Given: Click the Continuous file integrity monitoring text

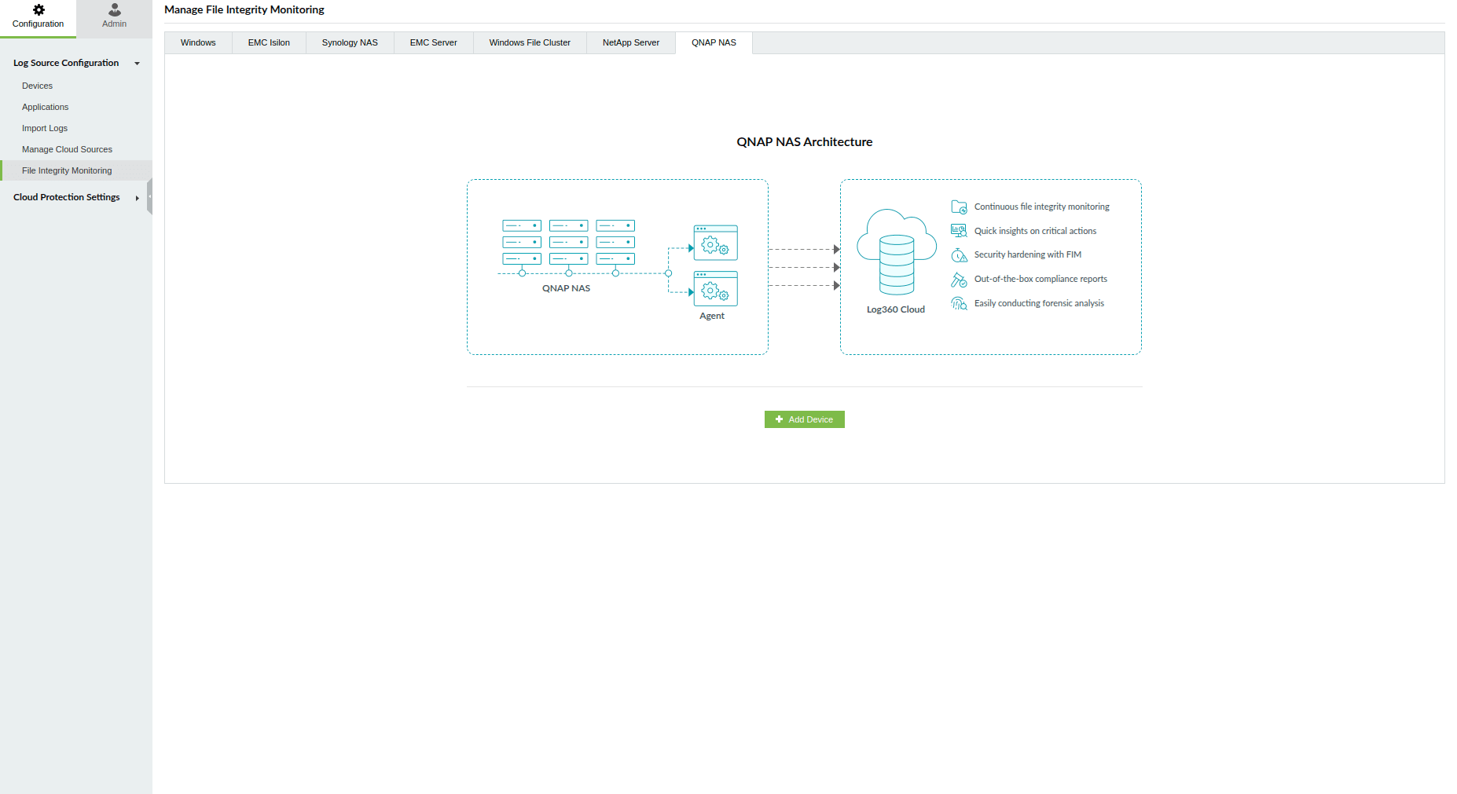Looking at the screenshot, I should click(x=1042, y=207).
